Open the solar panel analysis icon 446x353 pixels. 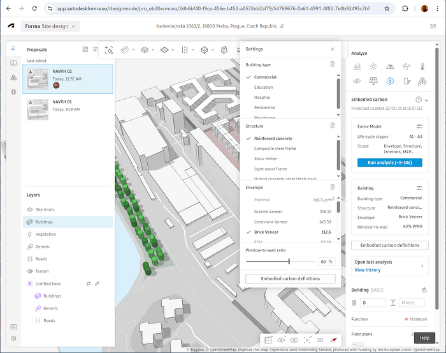(x=373, y=82)
